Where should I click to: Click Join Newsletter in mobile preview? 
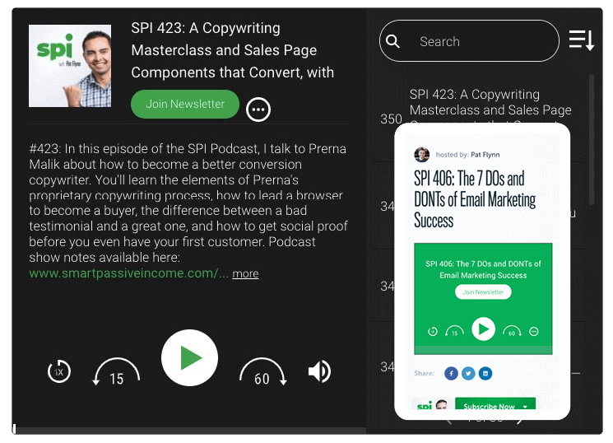click(x=483, y=292)
